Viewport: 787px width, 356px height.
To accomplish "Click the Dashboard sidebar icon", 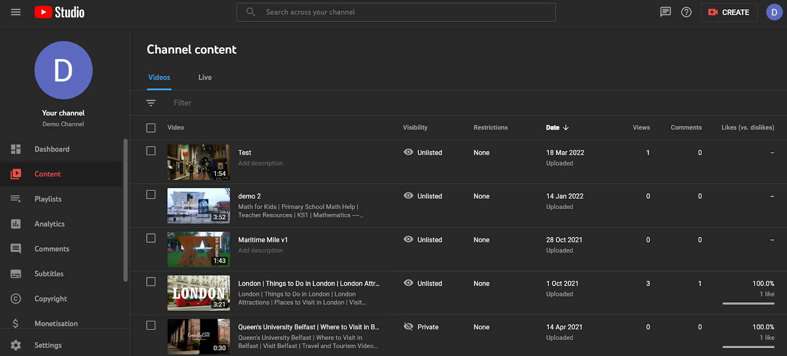I will click(x=16, y=149).
